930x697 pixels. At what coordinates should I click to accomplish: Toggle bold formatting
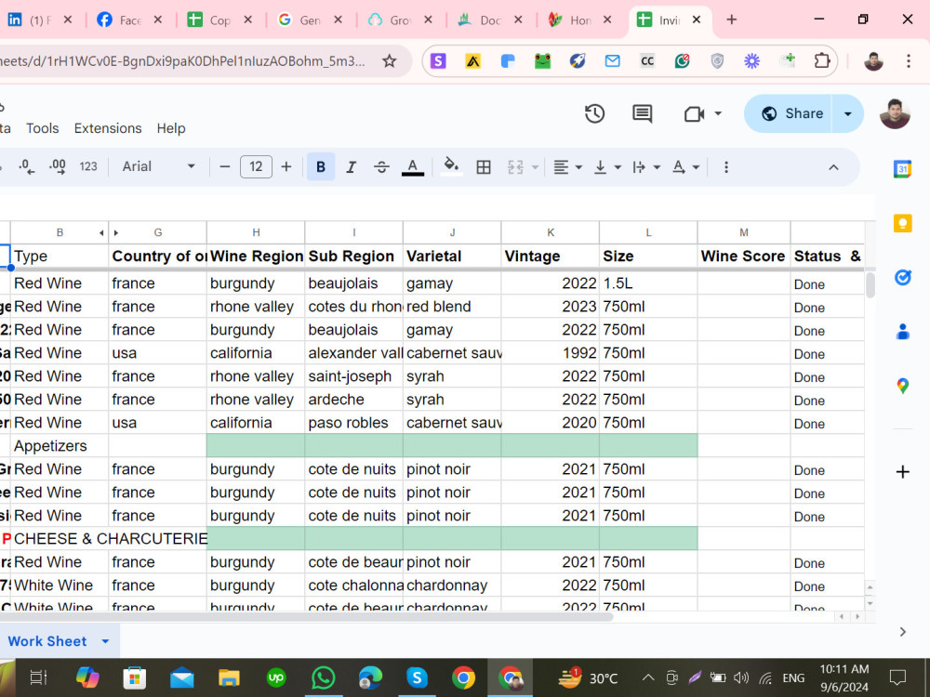pyautogui.click(x=321, y=167)
